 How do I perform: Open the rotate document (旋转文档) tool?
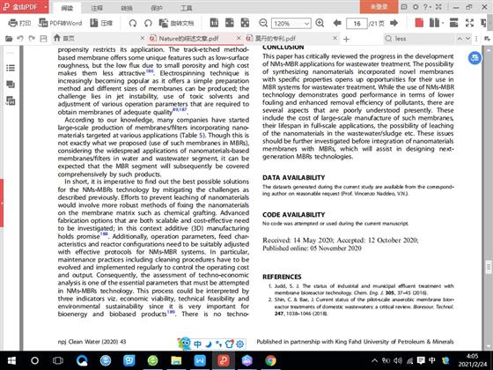[176, 23]
